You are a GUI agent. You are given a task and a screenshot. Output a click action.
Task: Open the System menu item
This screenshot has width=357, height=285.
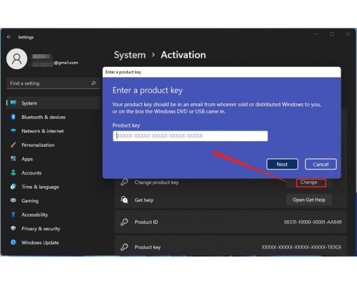click(53, 103)
